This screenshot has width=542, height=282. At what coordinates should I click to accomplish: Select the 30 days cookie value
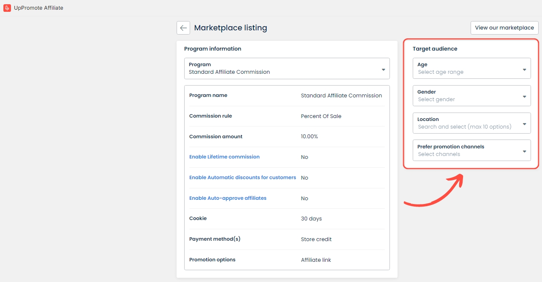[311, 219]
